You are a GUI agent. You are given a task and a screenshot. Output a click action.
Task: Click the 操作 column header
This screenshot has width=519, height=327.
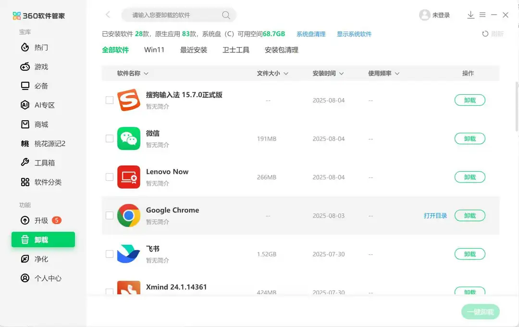[x=468, y=73]
